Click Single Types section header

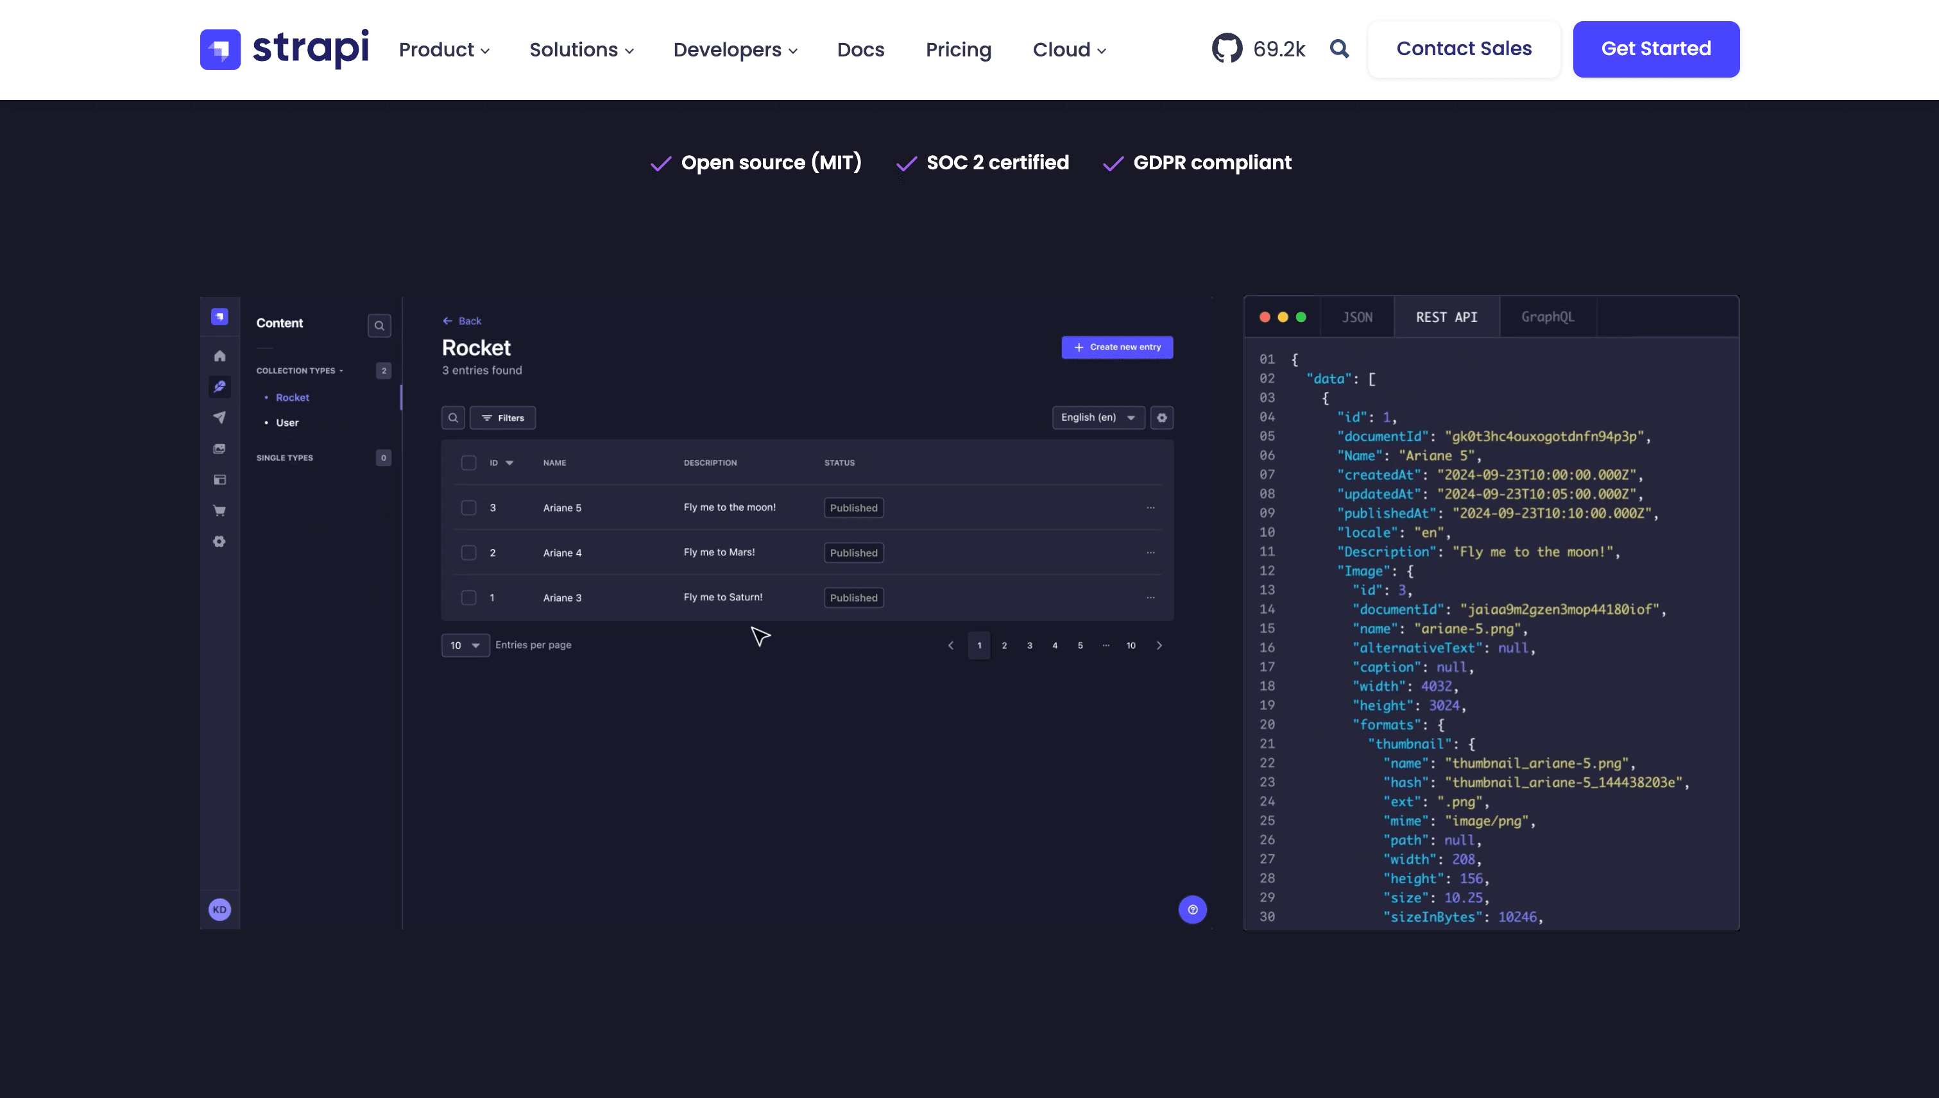coord(284,459)
